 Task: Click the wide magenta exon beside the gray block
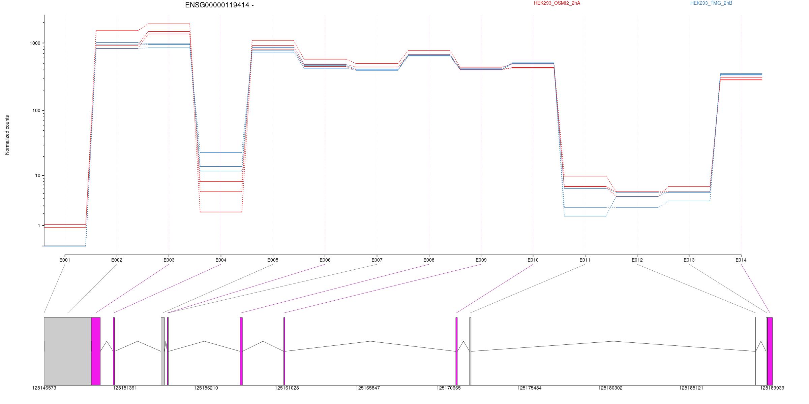tap(96, 351)
